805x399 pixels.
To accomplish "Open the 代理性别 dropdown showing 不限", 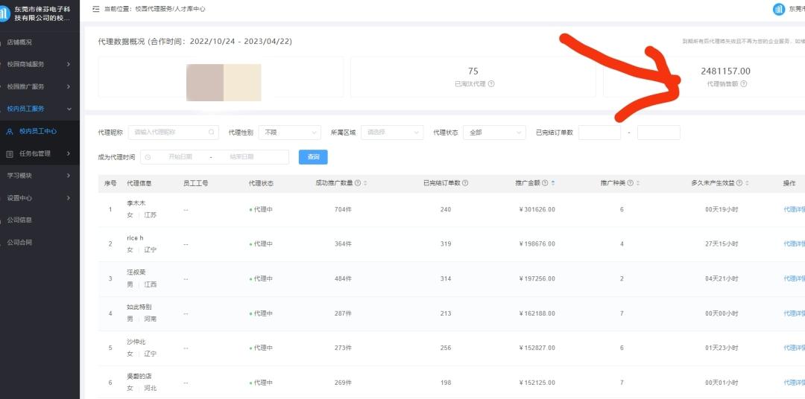I will pos(289,133).
